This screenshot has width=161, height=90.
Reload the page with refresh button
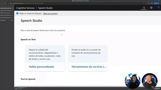tap(5, 3)
